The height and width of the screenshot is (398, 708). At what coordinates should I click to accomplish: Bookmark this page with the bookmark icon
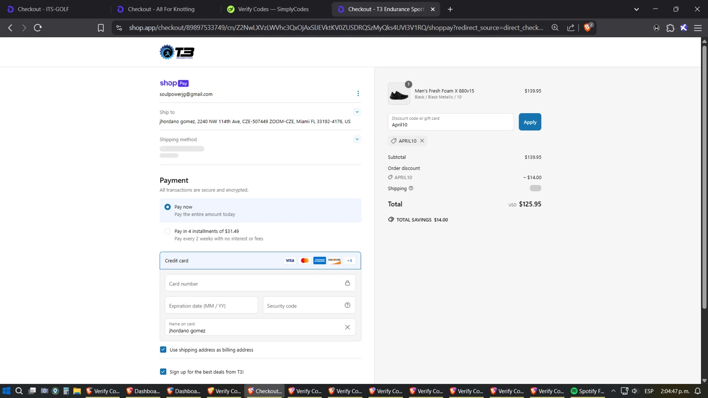[x=101, y=28]
